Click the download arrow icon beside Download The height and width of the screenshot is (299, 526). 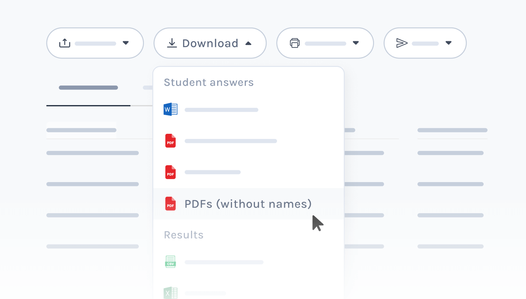point(172,43)
